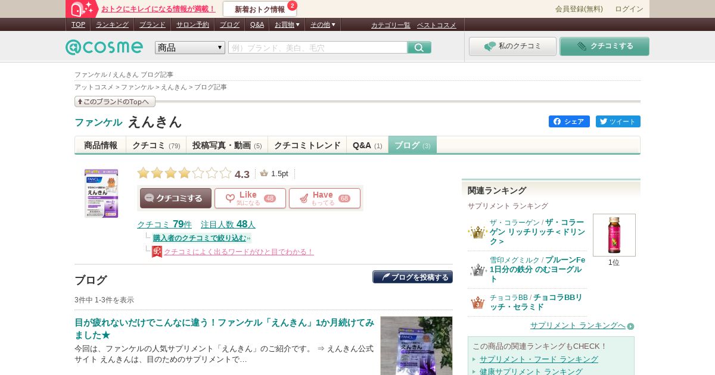
Task: Tweet this page
Action: click(618, 121)
